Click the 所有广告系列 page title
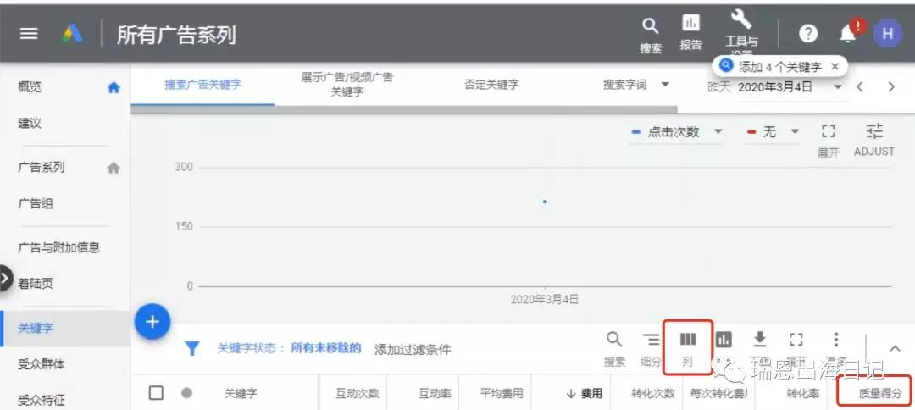This screenshot has width=915, height=410. tap(176, 35)
